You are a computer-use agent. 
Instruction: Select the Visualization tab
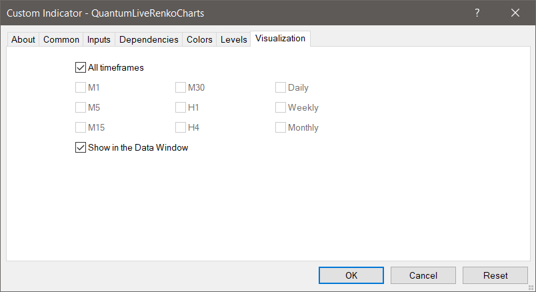tap(280, 39)
